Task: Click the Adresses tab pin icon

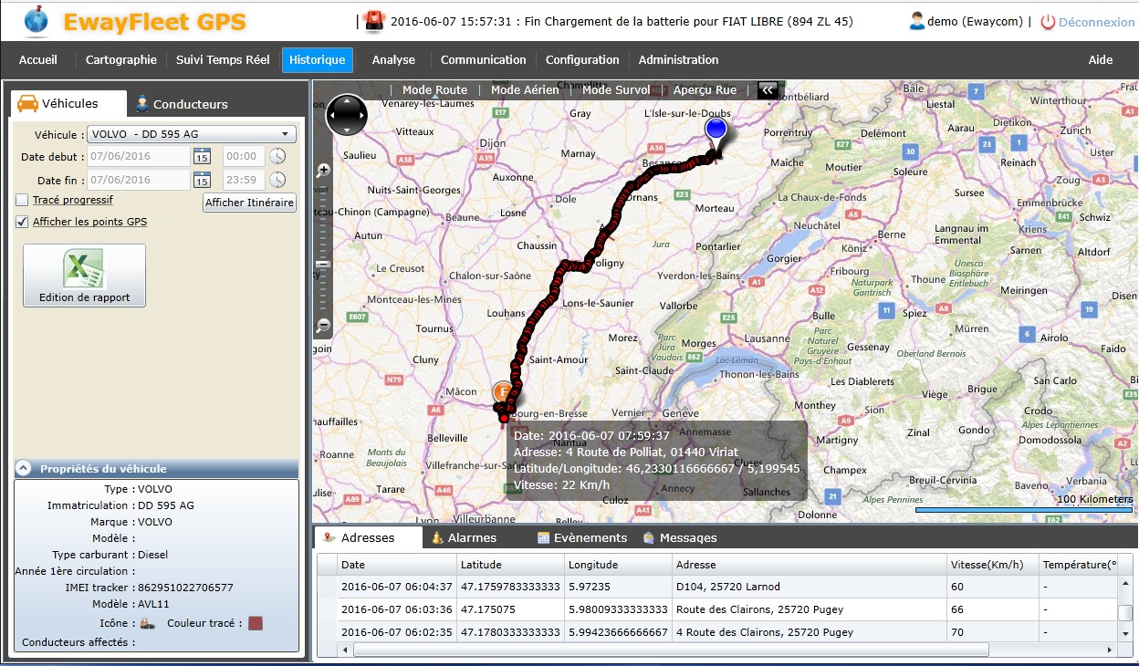Action: (329, 537)
